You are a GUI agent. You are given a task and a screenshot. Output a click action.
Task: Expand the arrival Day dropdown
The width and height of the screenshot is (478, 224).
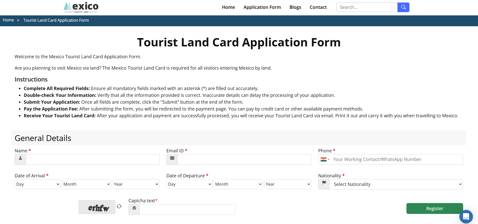point(38,184)
